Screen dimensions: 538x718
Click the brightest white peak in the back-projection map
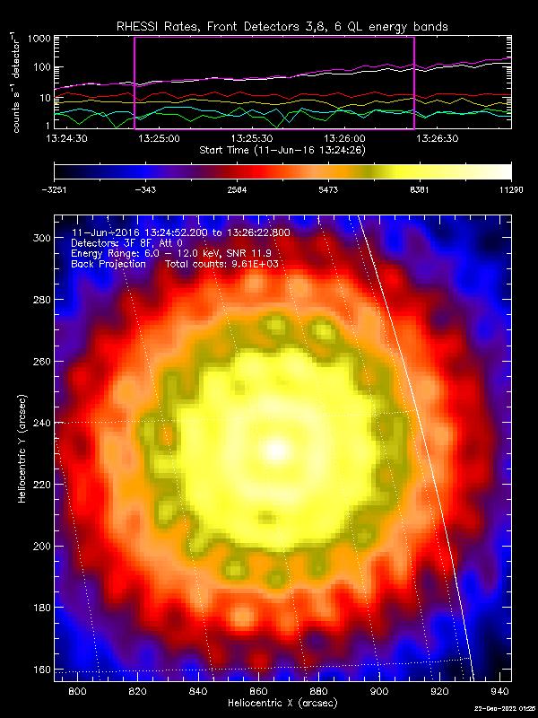276,450
